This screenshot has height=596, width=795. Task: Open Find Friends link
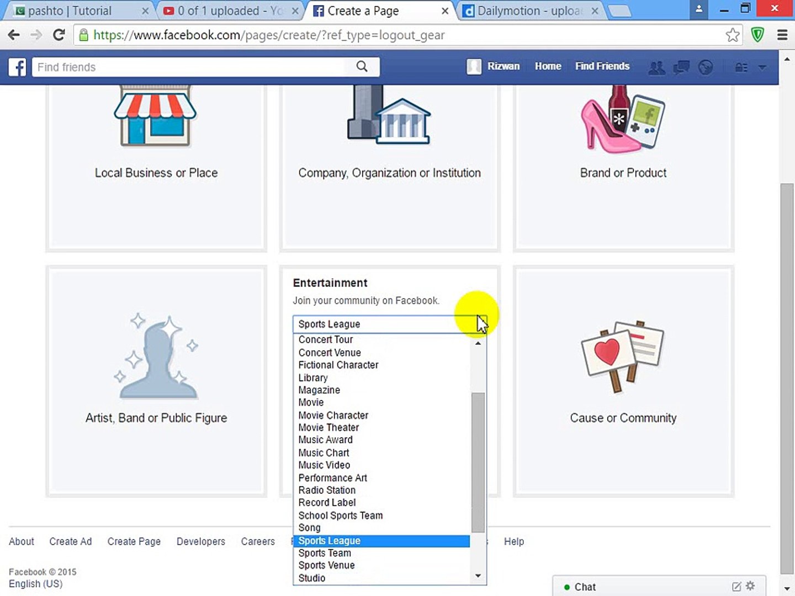[x=602, y=66]
